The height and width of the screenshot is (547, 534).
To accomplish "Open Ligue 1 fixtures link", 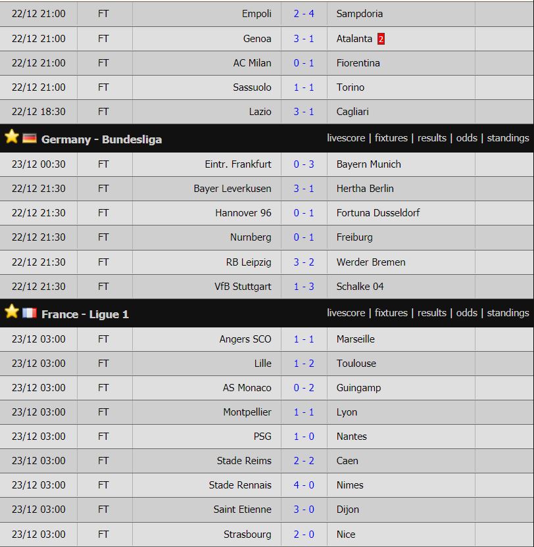I will click(x=391, y=313).
